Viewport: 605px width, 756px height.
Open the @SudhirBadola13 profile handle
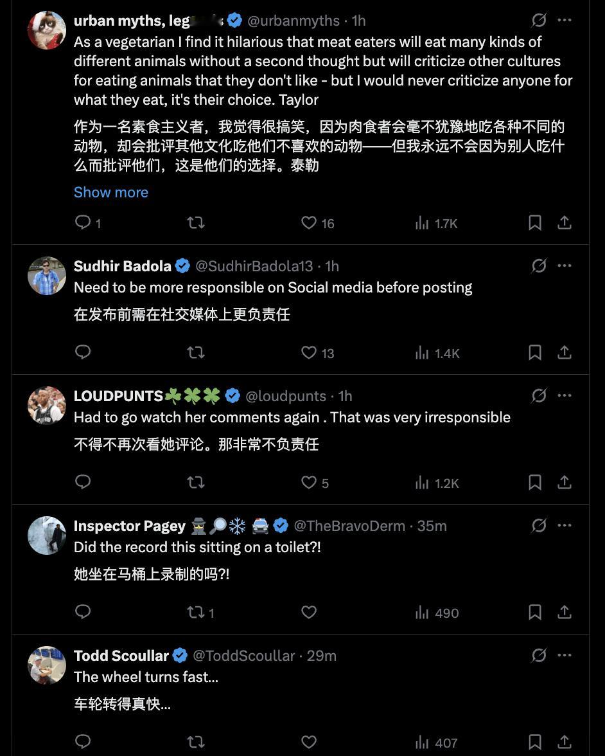coord(254,265)
